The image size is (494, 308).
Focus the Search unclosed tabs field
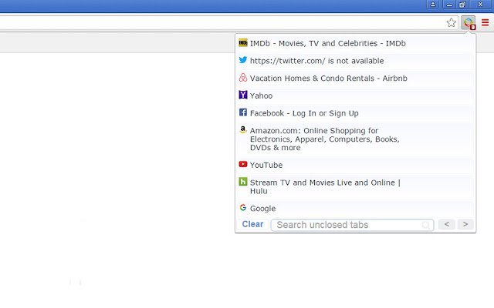pos(352,225)
